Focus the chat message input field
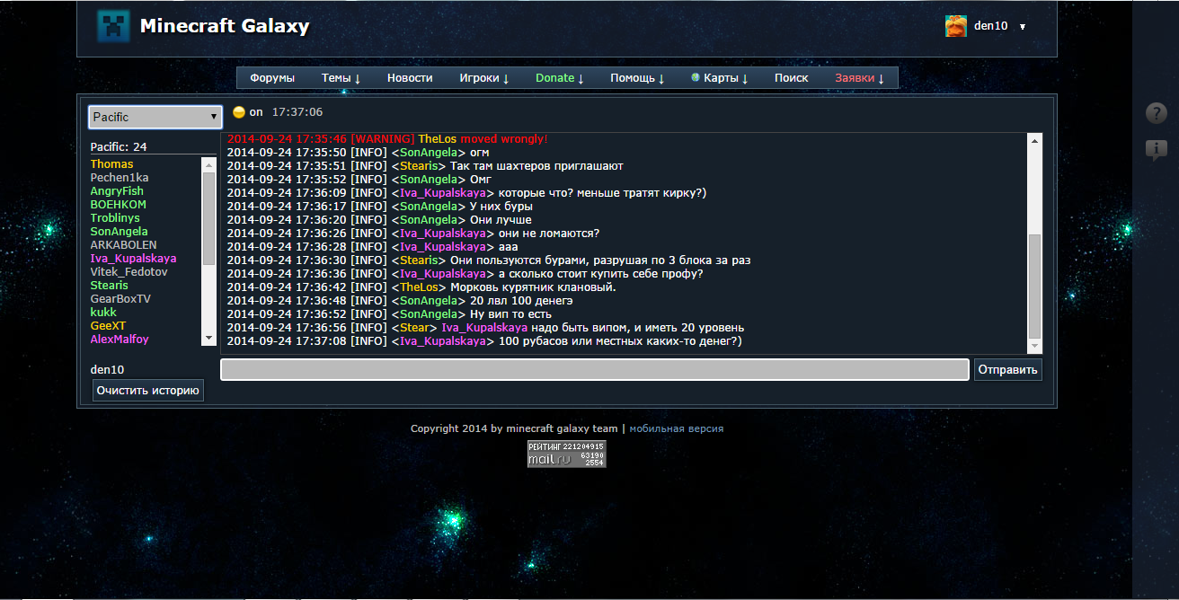1179x600 pixels. [x=595, y=369]
